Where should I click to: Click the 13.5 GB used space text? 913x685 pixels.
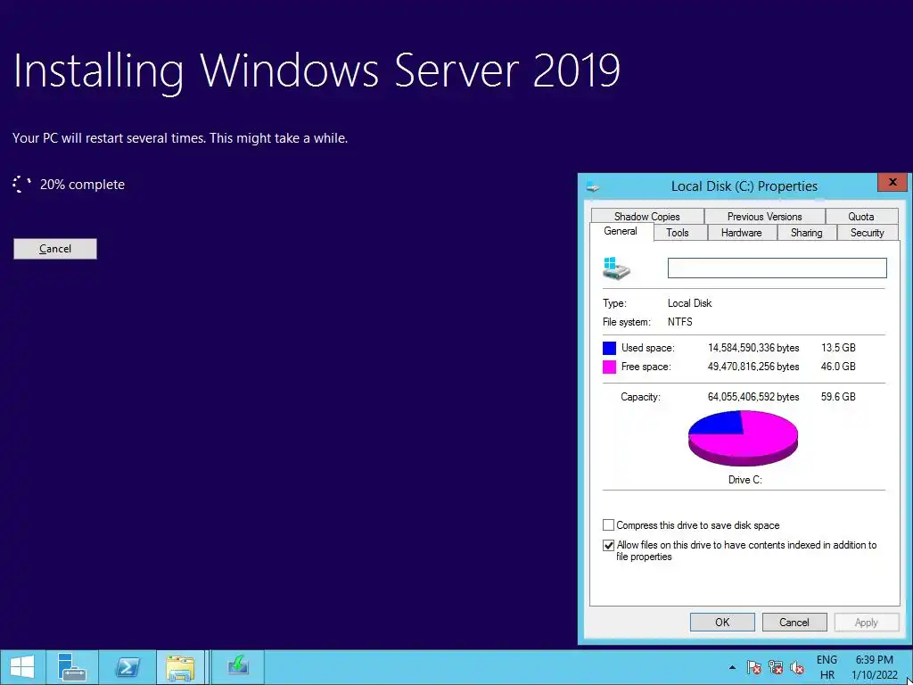click(838, 348)
